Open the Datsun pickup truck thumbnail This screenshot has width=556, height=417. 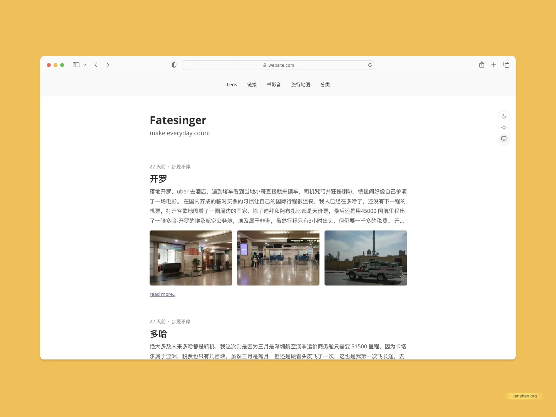366,258
